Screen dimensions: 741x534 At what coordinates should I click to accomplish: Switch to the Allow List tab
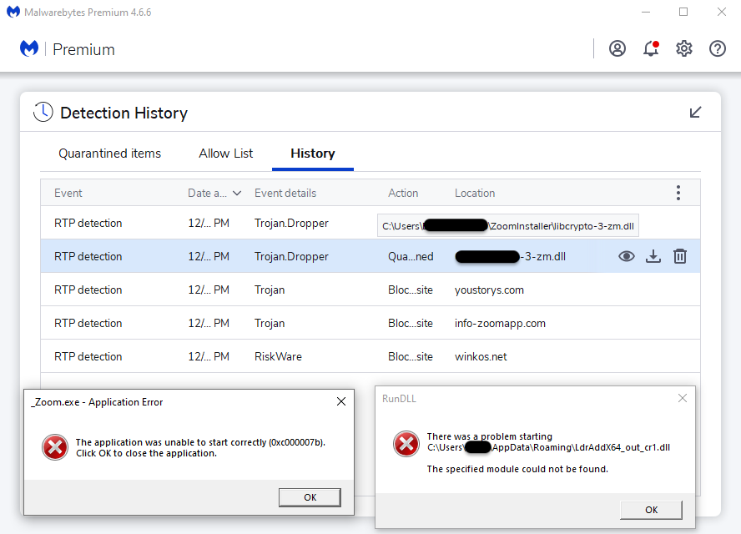coord(225,154)
